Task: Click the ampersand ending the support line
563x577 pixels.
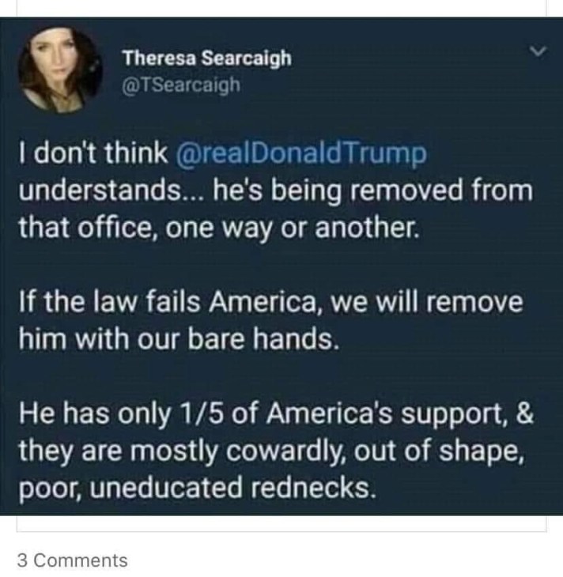Action: 525,413
